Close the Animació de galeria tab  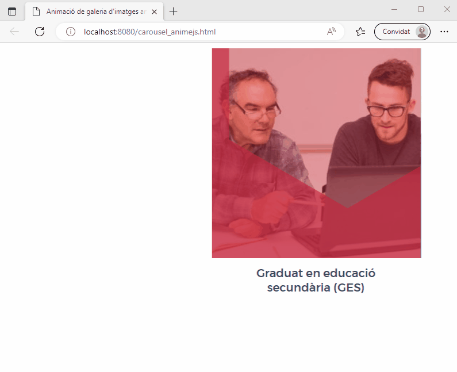155,11
